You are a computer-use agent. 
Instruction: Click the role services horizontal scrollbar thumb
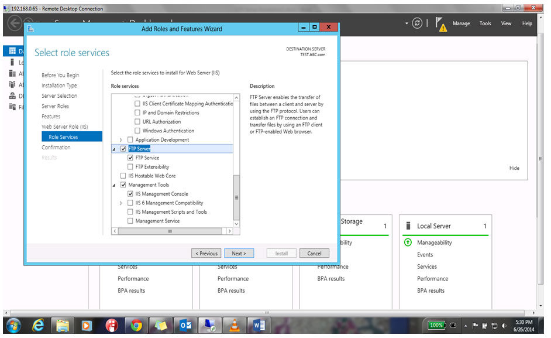170,231
